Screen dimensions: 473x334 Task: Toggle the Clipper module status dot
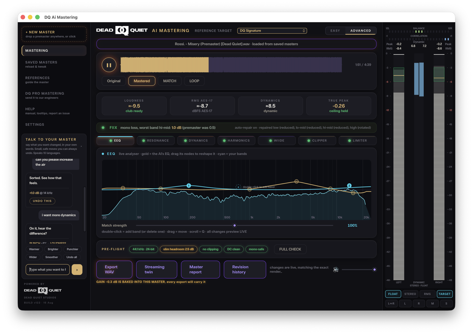click(x=309, y=141)
